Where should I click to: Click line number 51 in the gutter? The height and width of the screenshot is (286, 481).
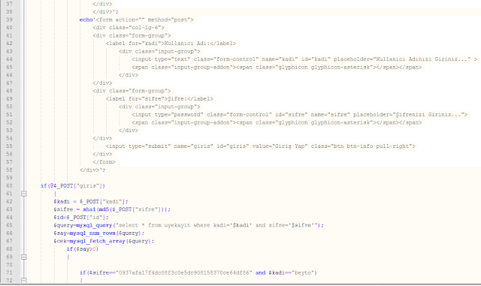pyautogui.click(x=9, y=115)
